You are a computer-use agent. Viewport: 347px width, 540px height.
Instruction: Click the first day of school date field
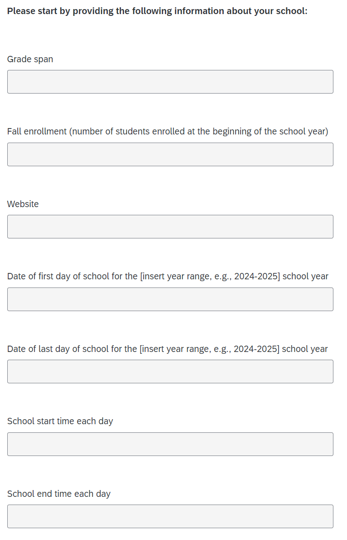coord(170,299)
